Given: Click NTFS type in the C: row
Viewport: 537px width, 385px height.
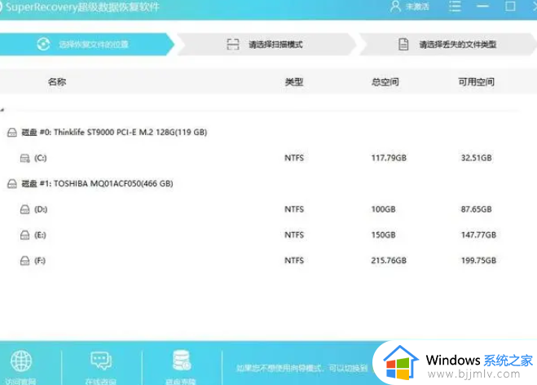Looking at the screenshot, I should pos(294,158).
